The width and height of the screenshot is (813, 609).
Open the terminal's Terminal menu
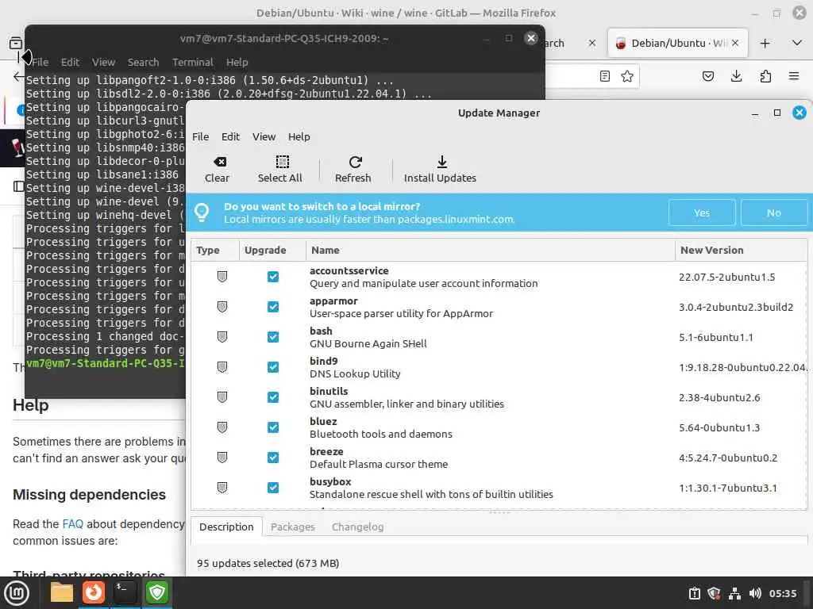(x=193, y=62)
